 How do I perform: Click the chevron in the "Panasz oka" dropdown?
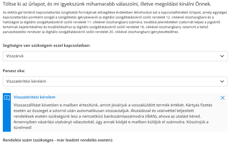222,81
